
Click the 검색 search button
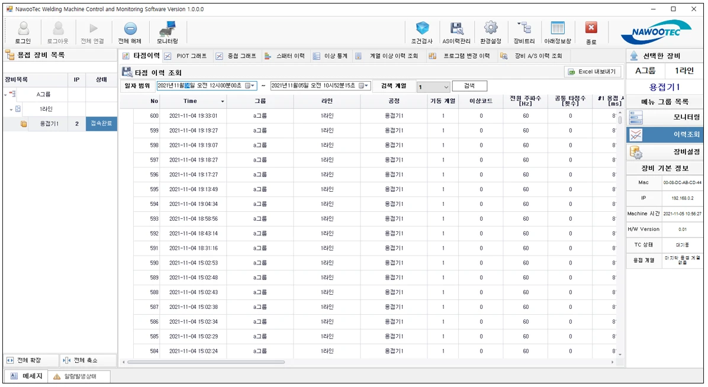(x=469, y=86)
